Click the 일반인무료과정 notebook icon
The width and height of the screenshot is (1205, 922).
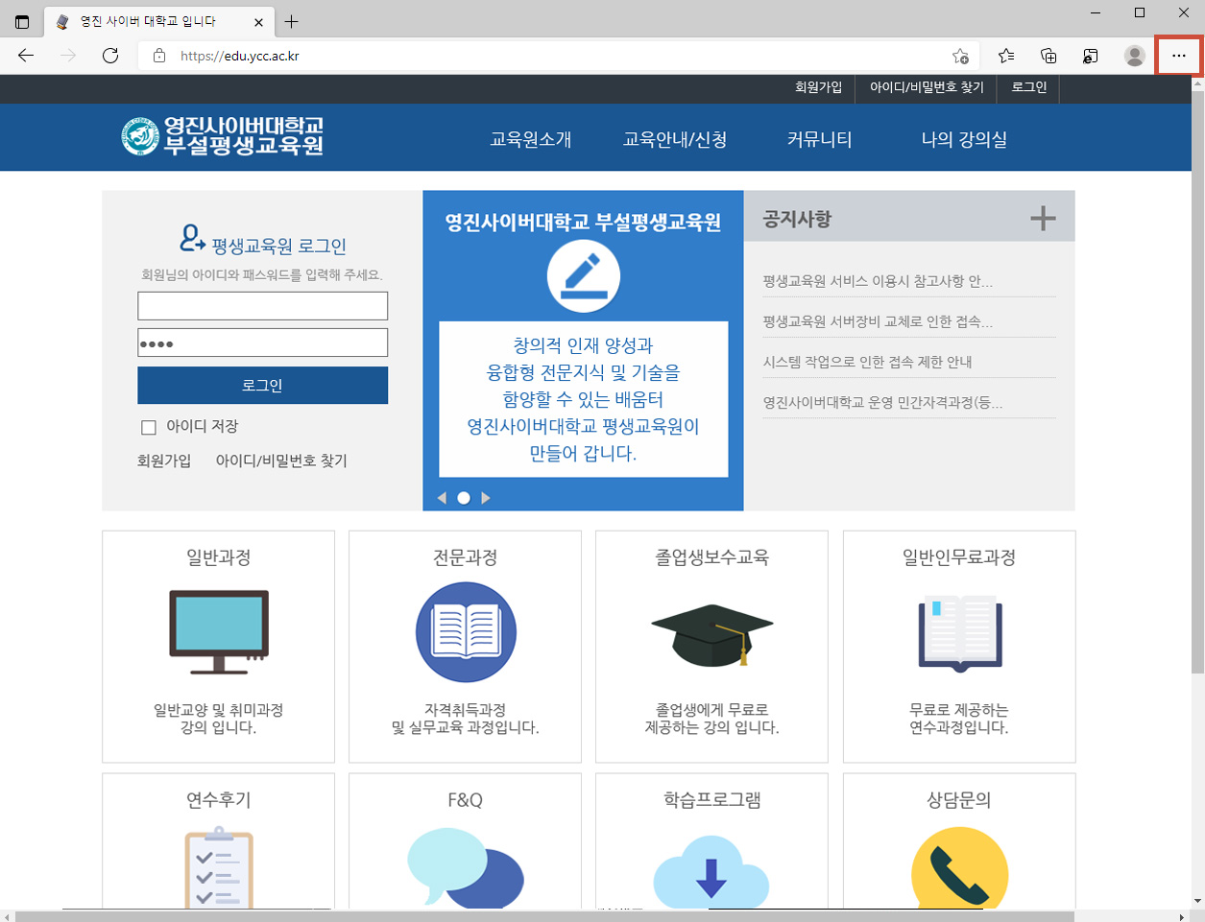pos(960,632)
